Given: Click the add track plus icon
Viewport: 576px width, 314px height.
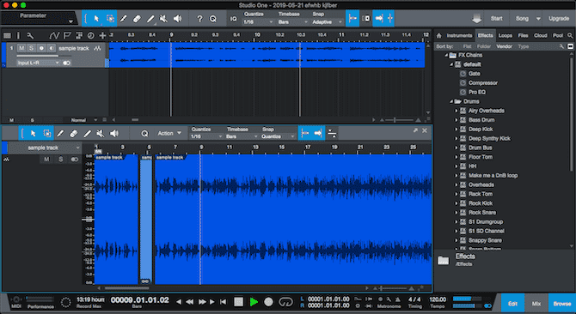Looking at the screenshot, I should [102, 35].
